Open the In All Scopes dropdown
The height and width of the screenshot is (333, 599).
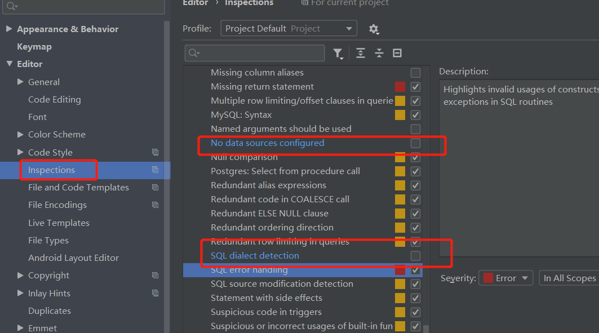569,278
